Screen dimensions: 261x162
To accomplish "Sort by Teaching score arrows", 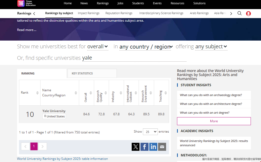I will click(166, 93).
